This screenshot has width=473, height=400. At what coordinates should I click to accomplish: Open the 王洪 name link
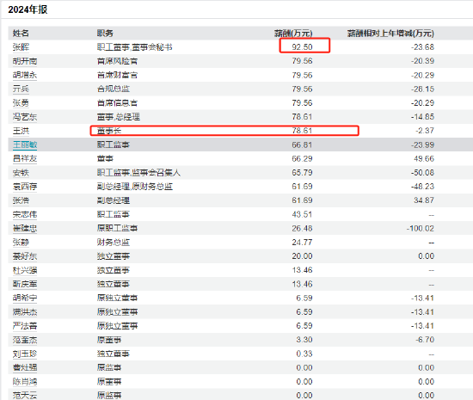[x=21, y=131]
